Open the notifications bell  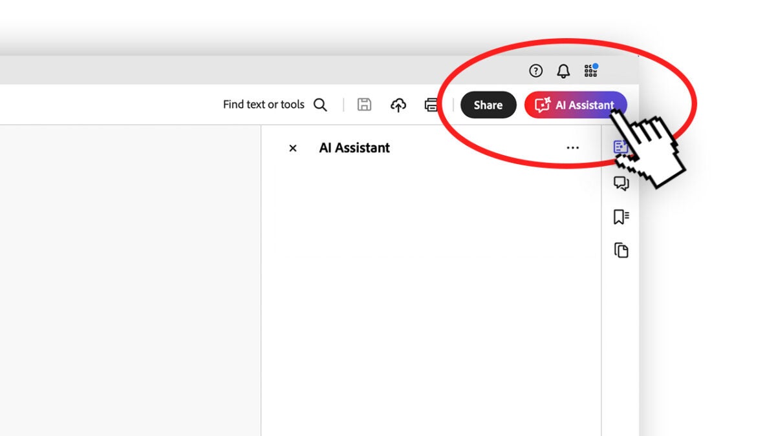[x=563, y=71]
